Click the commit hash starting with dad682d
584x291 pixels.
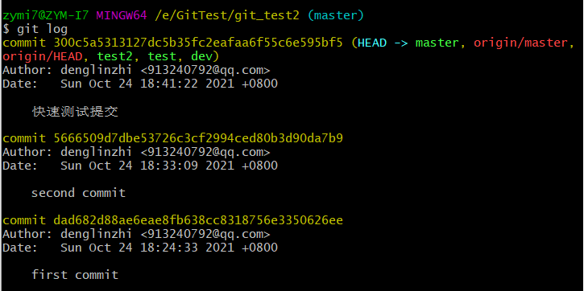(198, 220)
